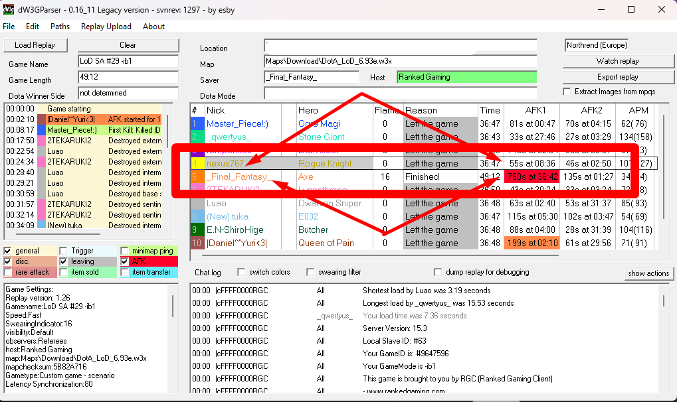
Task: Click the Dota Winner Side field
Action: (x=128, y=93)
